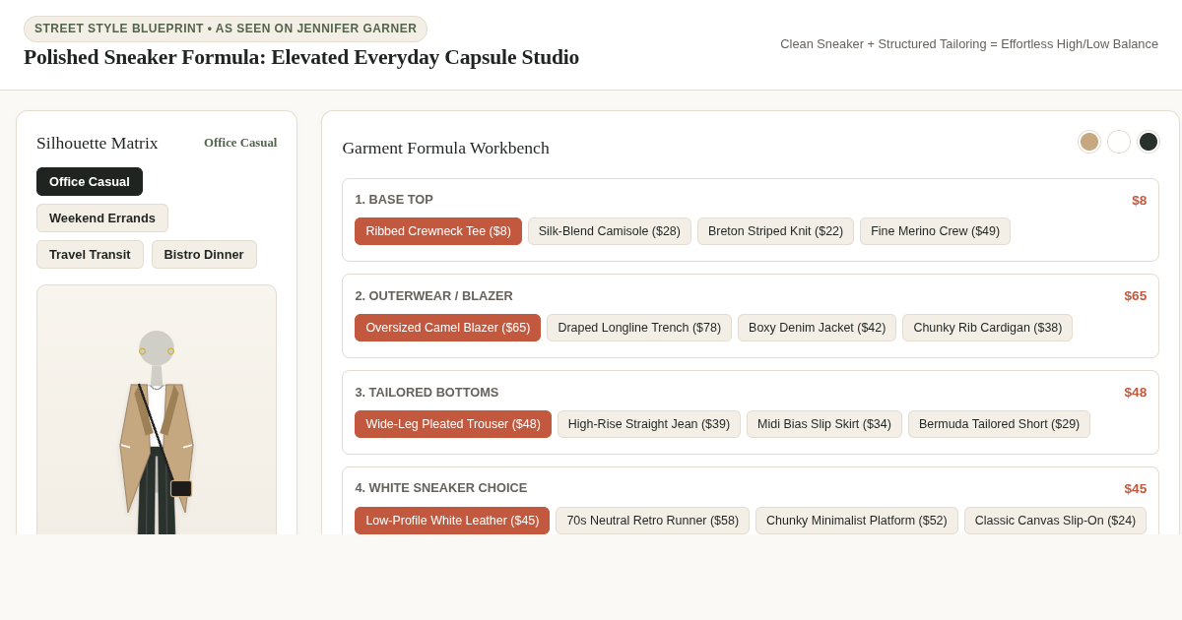The width and height of the screenshot is (1182, 620).
Task: Click the "4. WHITE SNEAKER CHOICE" section label
Action: [440, 488]
